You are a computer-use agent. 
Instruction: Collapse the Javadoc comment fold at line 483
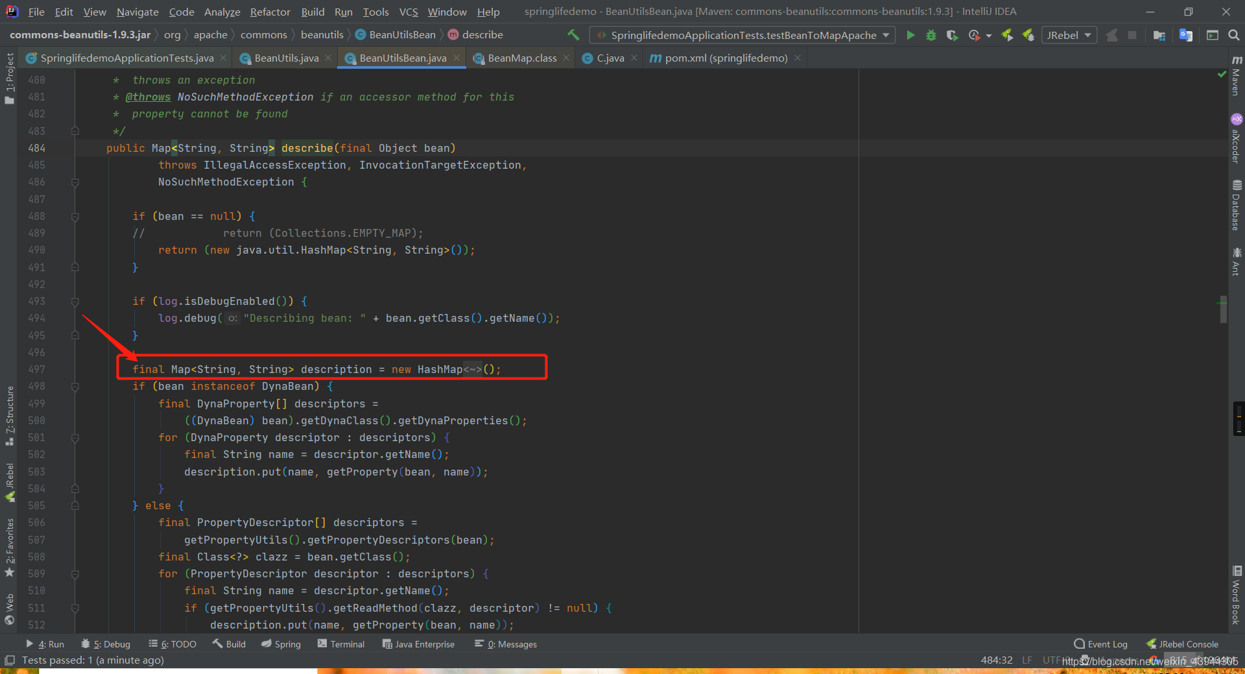click(x=75, y=131)
